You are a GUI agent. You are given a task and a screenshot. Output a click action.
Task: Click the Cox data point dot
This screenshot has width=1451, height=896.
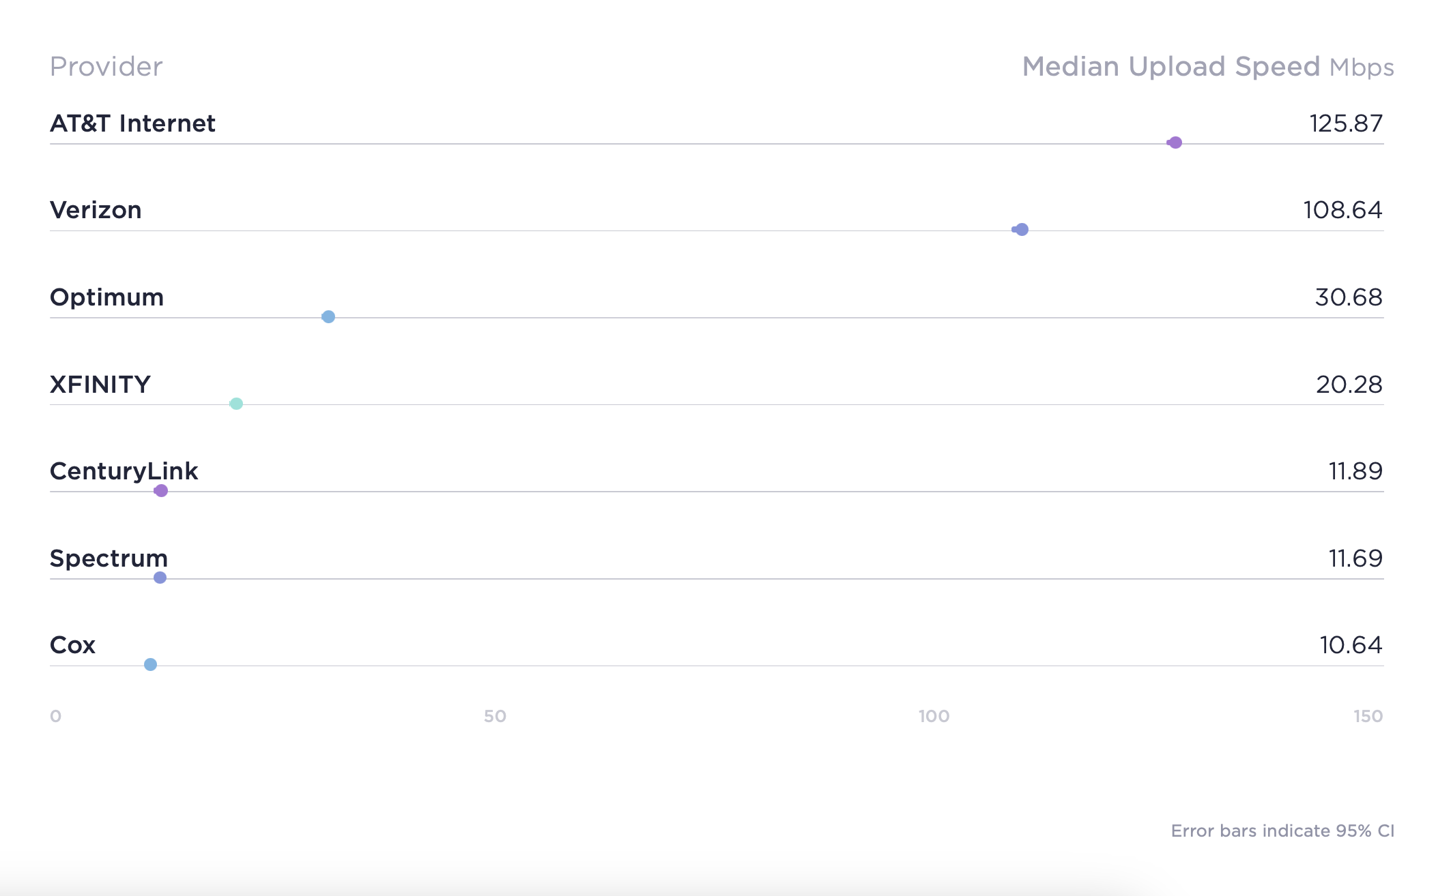pos(150,665)
